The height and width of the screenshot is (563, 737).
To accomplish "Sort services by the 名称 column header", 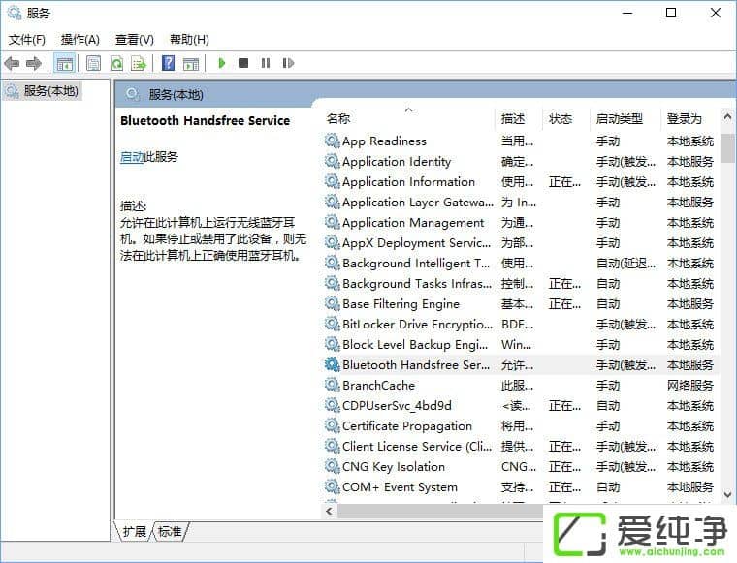I will [338, 118].
